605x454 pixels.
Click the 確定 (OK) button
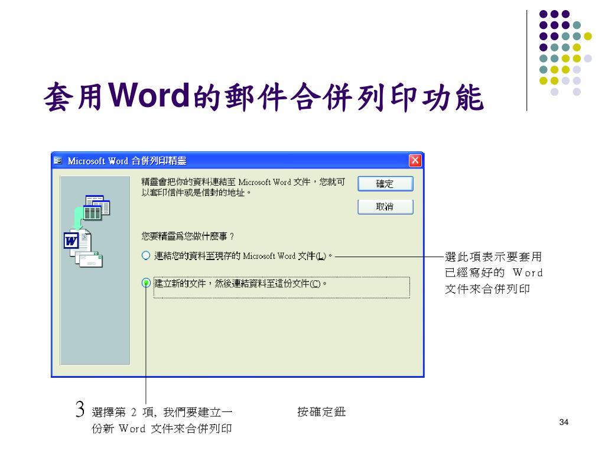coord(385,184)
